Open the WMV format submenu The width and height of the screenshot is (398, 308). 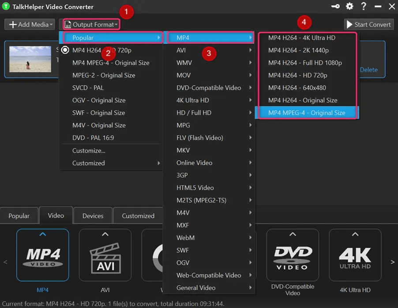[x=209, y=63]
